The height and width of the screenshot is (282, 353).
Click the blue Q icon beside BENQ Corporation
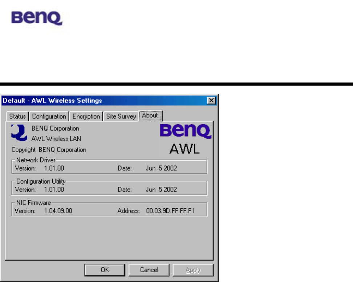tap(19, 133)
